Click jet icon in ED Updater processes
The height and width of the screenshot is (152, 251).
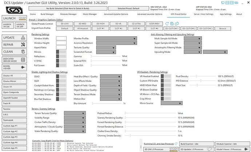[210, 149]
